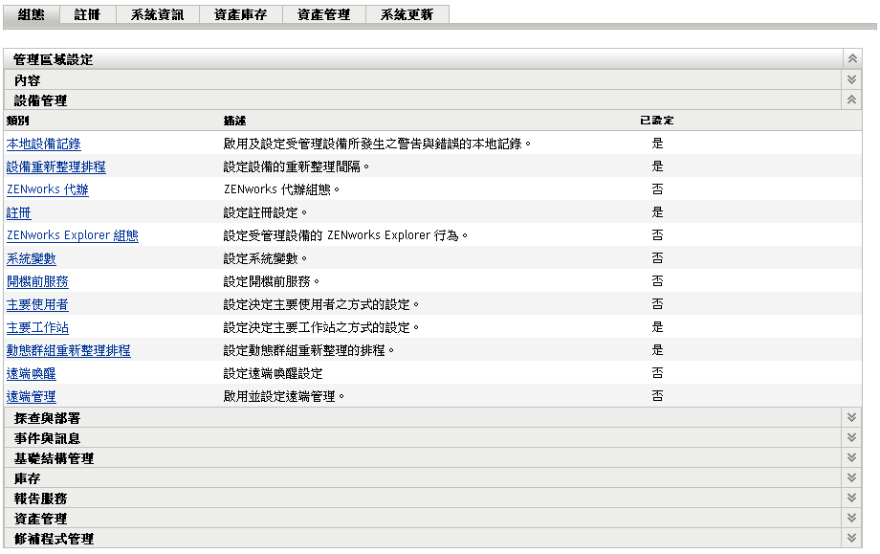Select the 系統更新 tab
Viewport: 880px width, 554px height.
coord(407,14)
